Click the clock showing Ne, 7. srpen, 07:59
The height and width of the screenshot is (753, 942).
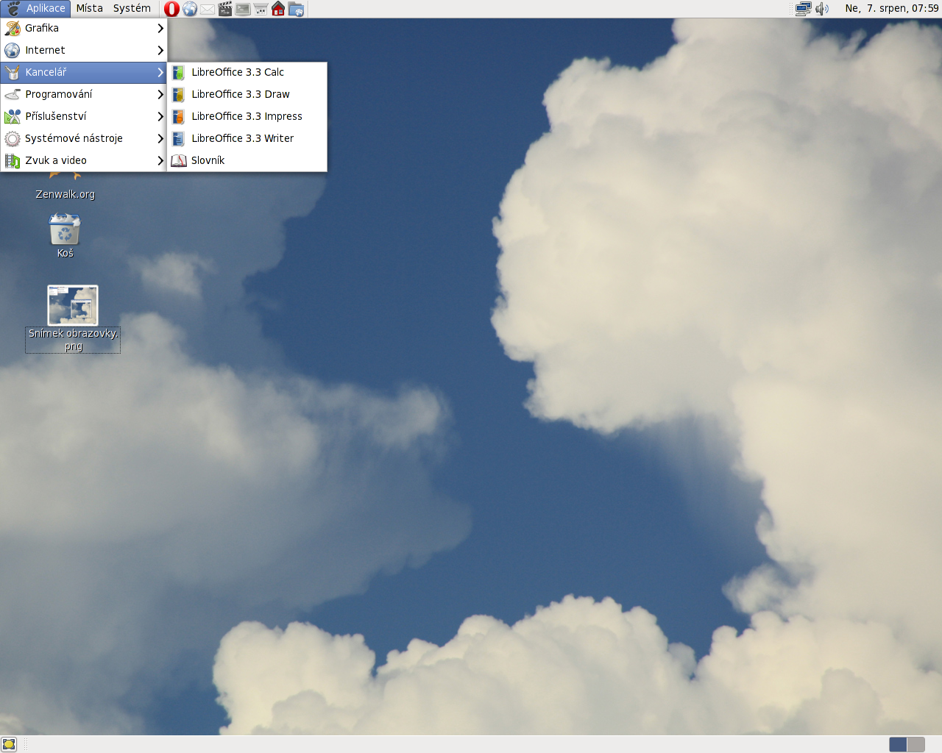891,9
